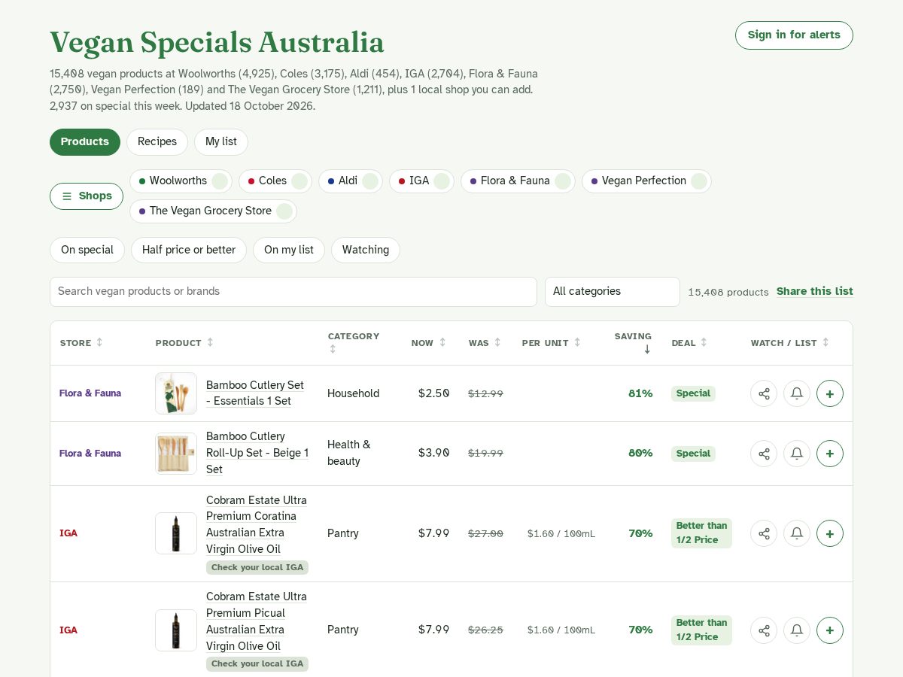Focus the search vegan products field

pyautogui.click(x=293, y=292)
